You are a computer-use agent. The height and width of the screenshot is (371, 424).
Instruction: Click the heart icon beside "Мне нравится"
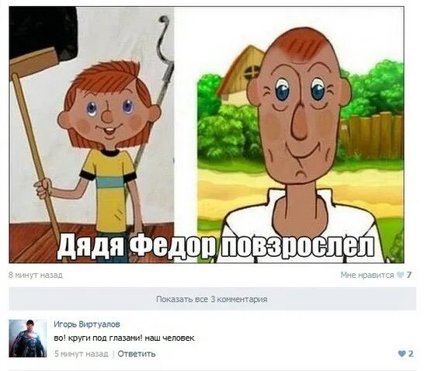click(x=400, y=275)
